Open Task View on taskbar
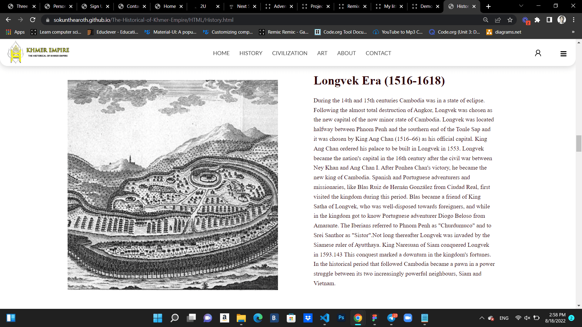The height and width of the screenshot is (327, 582). pyautogui.click(x=191, y=318)
